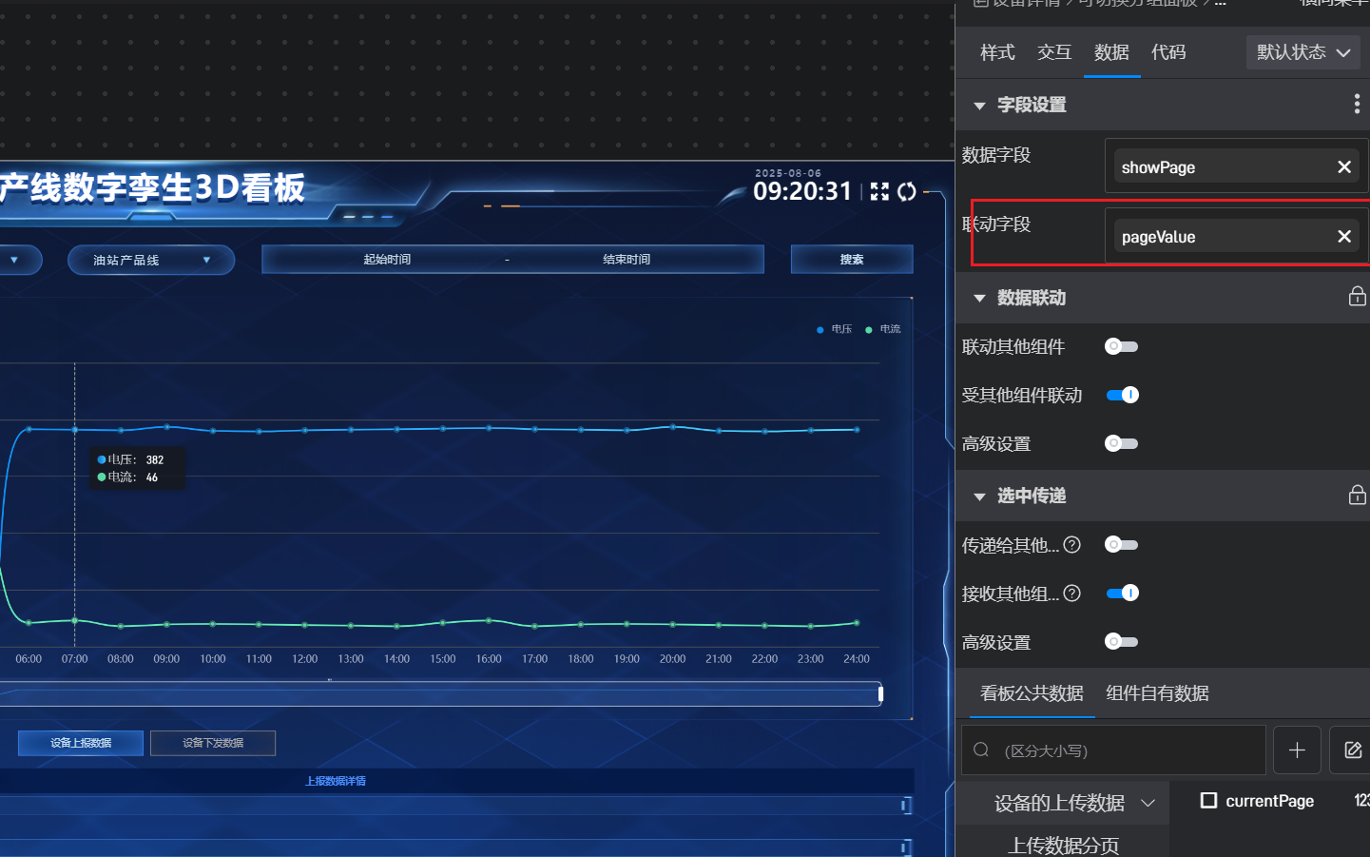Click the lock icon in 数据联动 header
Viewport: 1370px width, 857px height.
1357,297
